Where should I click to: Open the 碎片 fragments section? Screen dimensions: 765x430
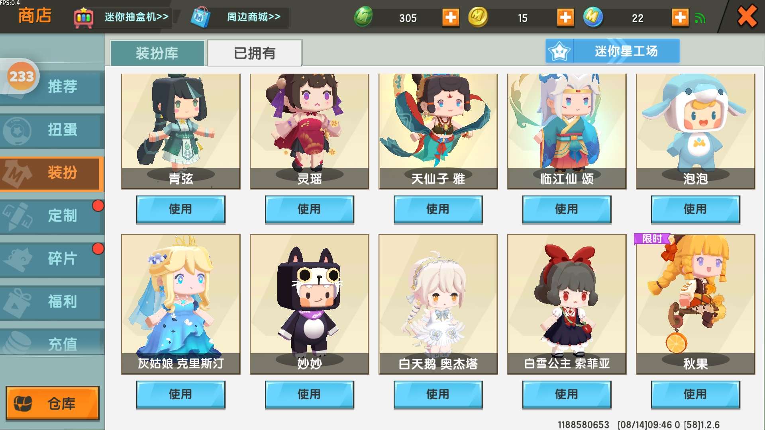[x=52, y=259]
